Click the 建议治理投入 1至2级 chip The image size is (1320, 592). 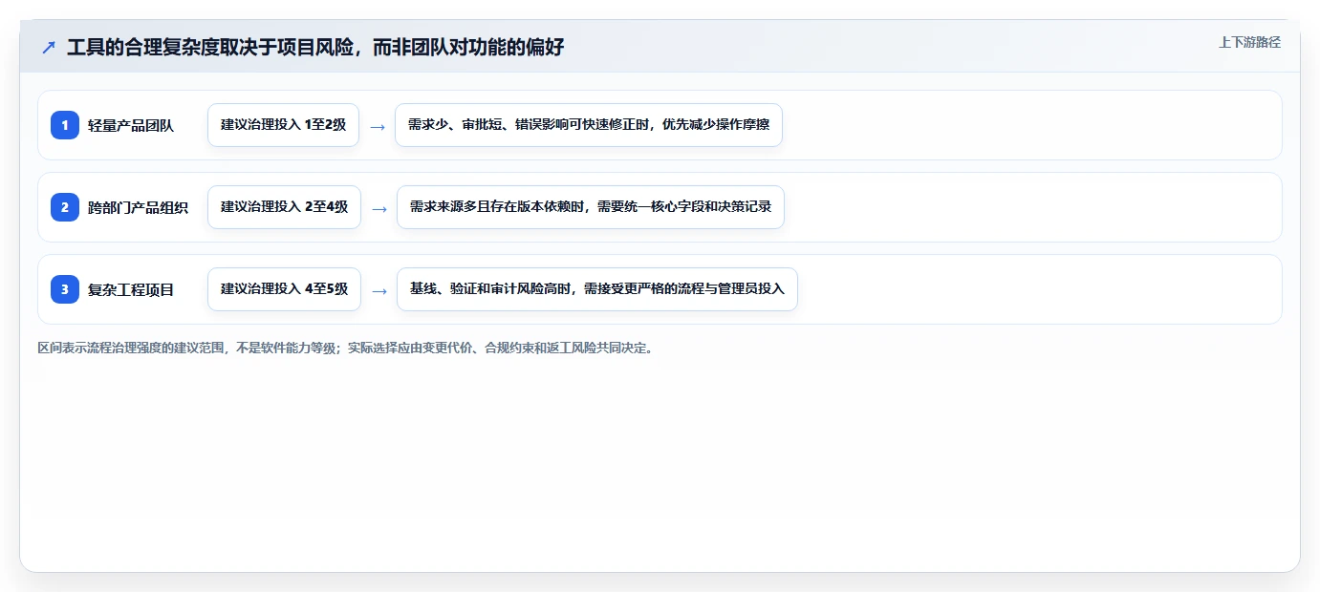click(283, 125)
